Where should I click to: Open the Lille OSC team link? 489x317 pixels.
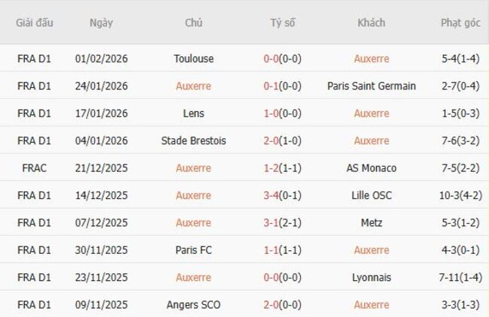[371, 195]
